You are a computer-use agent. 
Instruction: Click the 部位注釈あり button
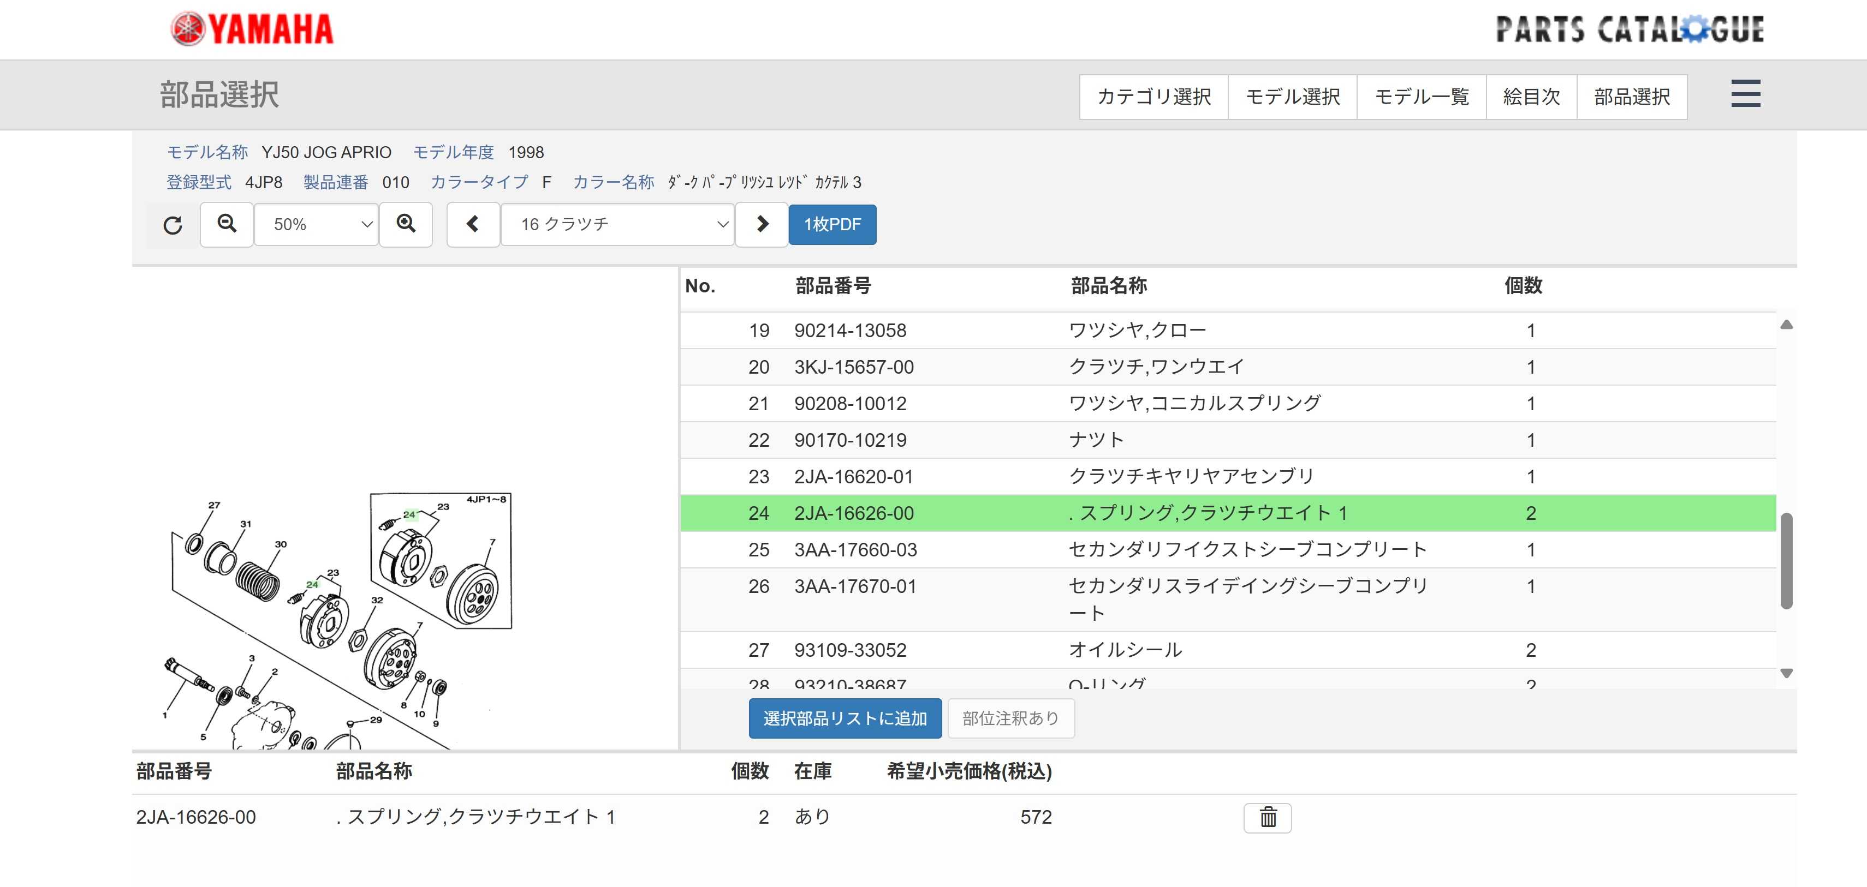point(1010,718)
